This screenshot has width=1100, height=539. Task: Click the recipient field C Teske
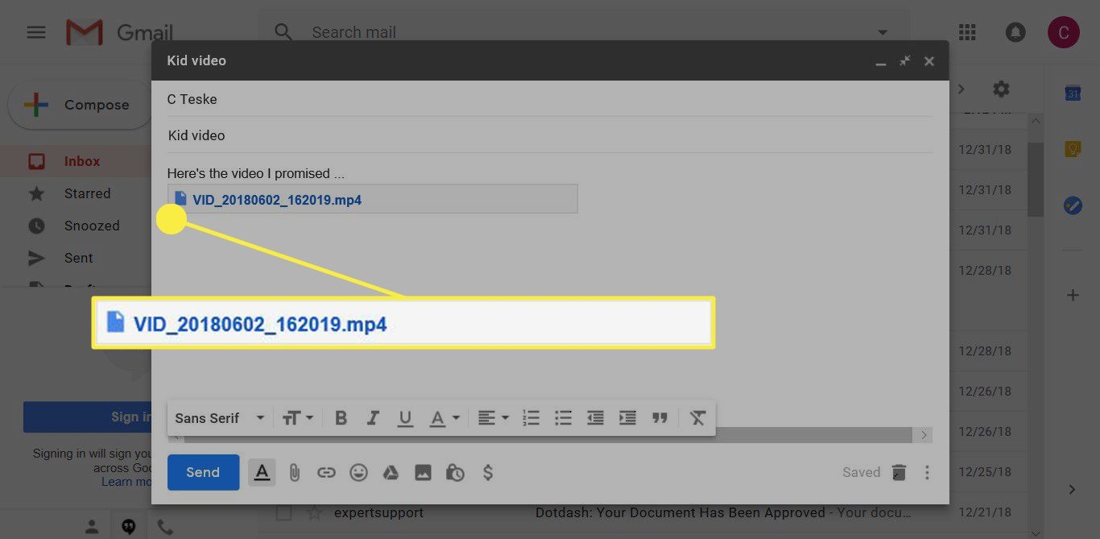pos(550,99)
